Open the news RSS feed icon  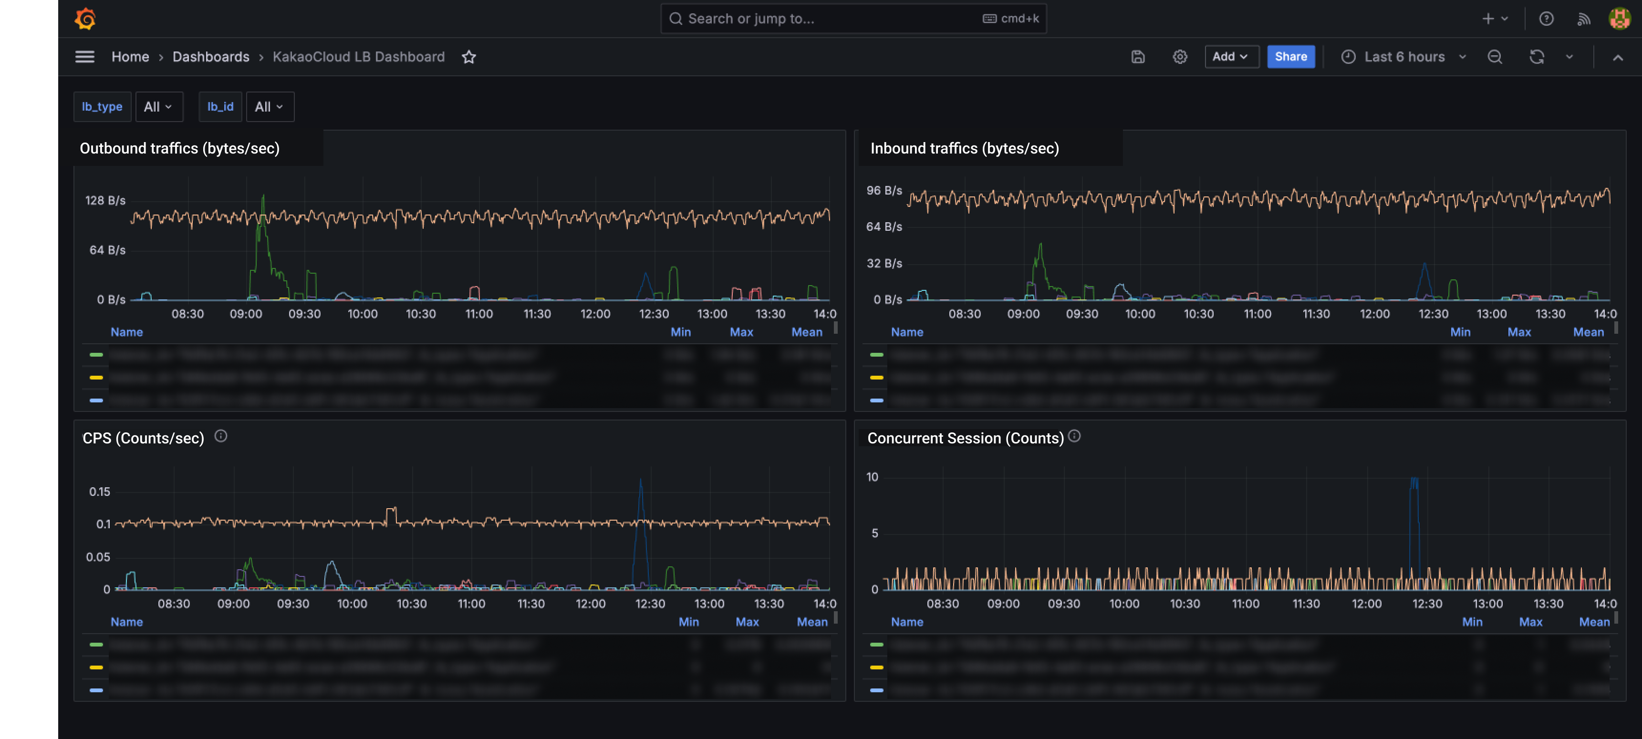[x=1584, y=19]
